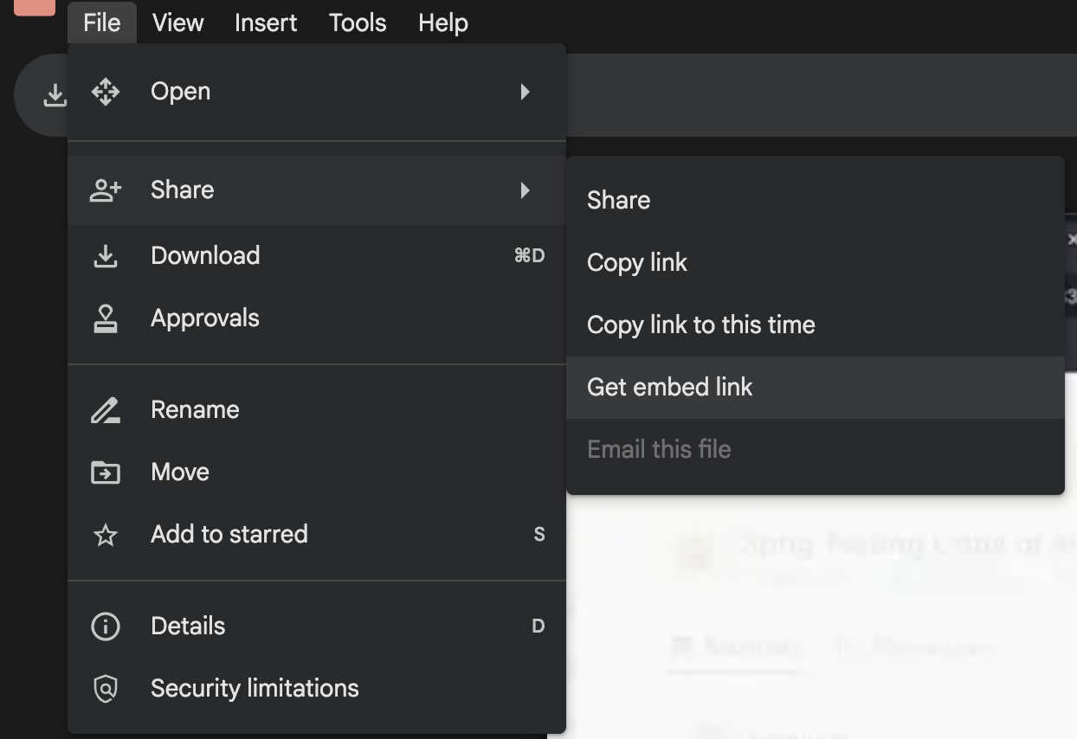Select Copy link in submenu
Viewport: 1077px width, 739px height.
coord(816,263)
